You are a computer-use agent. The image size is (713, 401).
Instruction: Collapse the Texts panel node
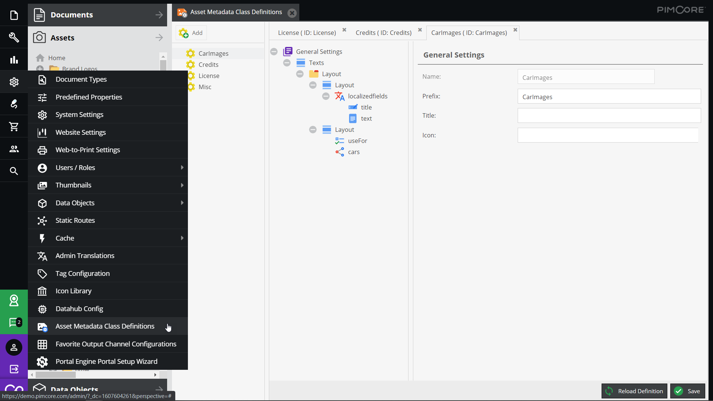tap(287, 63)
